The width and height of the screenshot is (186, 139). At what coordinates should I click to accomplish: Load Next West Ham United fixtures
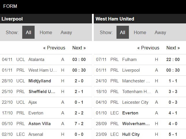[x=173, y=48]
